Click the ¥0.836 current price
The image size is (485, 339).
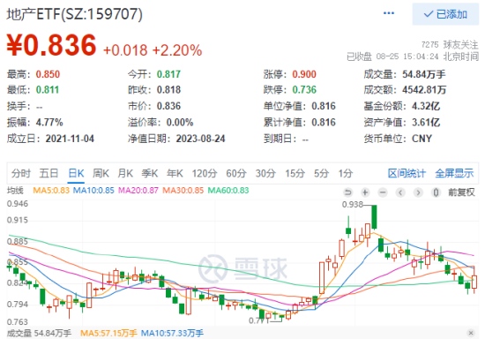click(51, 45)
